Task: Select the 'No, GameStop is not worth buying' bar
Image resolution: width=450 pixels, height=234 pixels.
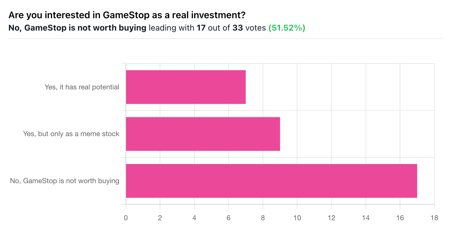Action: (271, 181)
